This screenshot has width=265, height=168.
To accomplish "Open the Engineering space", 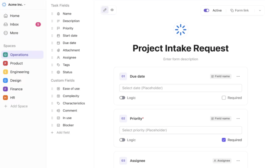I will (20, 72).
